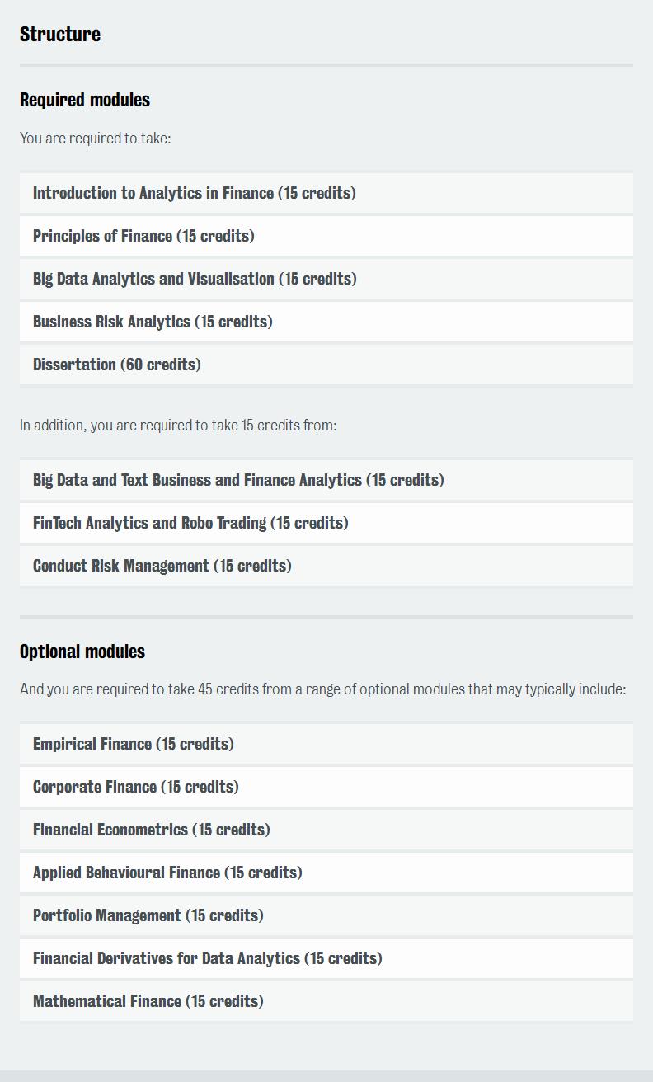Viewport: 653px width, 1082px height.
Task: Open the Dissertation (60 credits) row
Action: 326,365
